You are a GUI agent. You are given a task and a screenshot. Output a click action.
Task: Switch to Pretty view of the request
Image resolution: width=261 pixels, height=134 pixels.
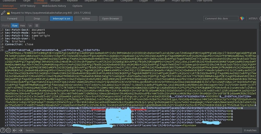click(6, 25)
